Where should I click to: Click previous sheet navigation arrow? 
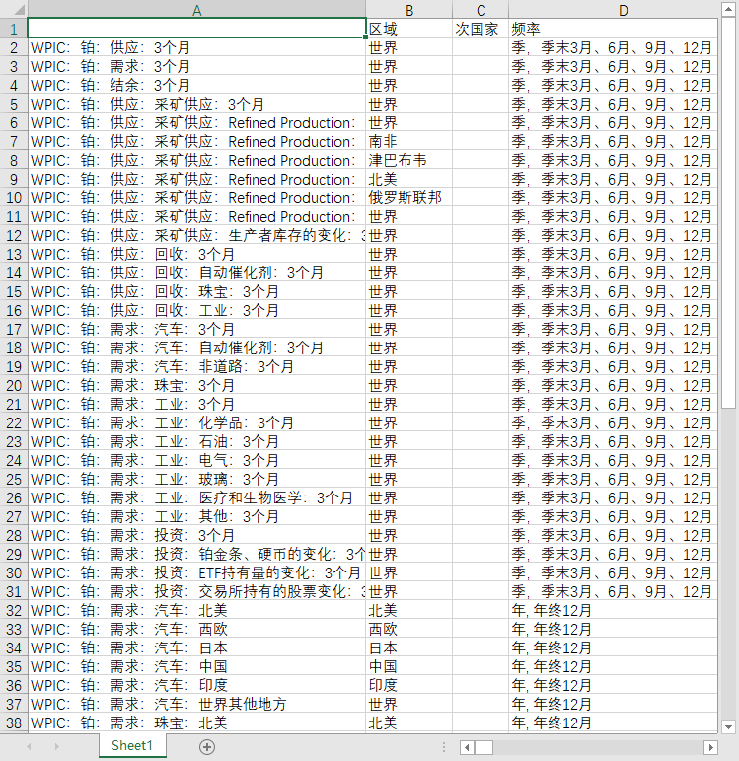pyautogui.click(x=30, y=747)
